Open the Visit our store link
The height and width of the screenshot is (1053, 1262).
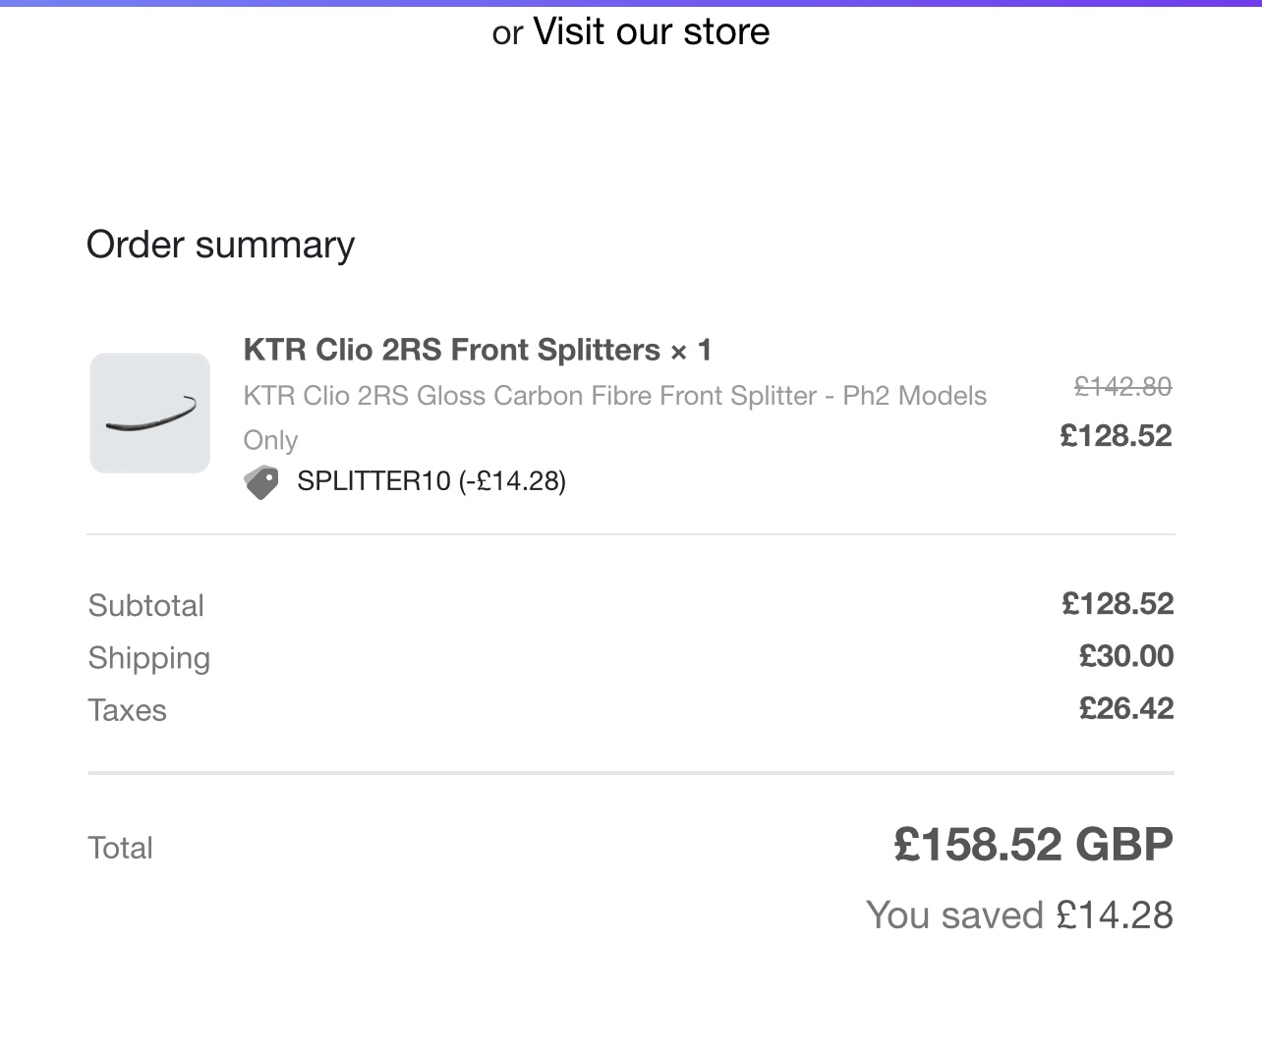(x=651, y=31)
